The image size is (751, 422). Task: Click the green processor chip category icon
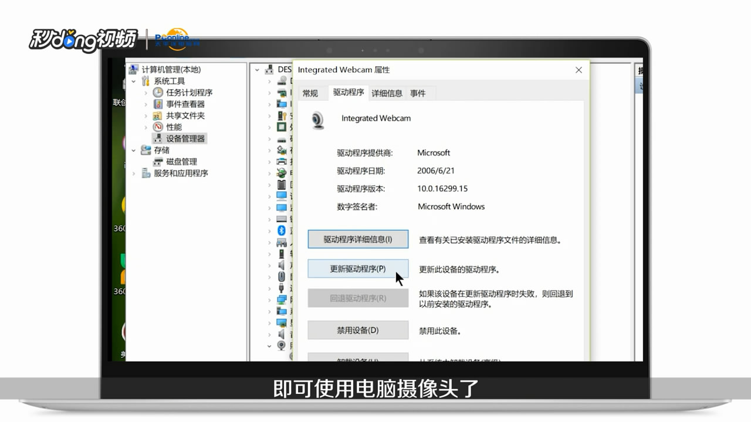[282, 127]
